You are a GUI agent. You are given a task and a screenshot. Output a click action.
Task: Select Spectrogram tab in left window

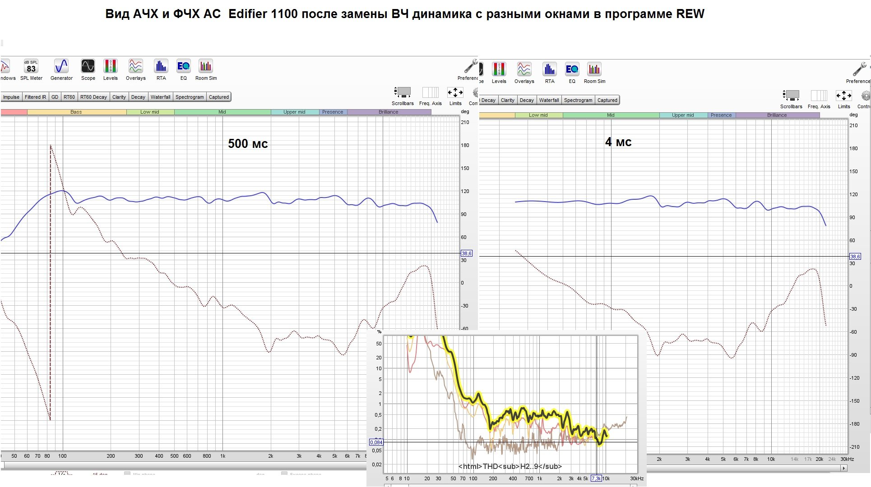tap(190, 97)
